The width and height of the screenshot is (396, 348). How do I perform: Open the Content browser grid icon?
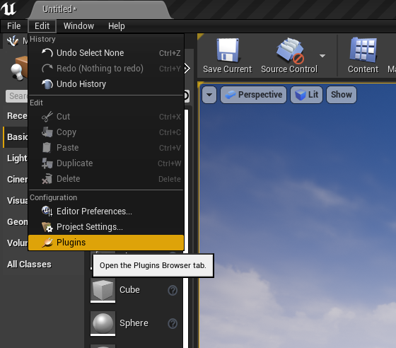coord(363,50)
